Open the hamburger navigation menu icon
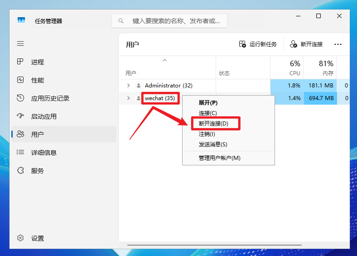 (20, 43)
